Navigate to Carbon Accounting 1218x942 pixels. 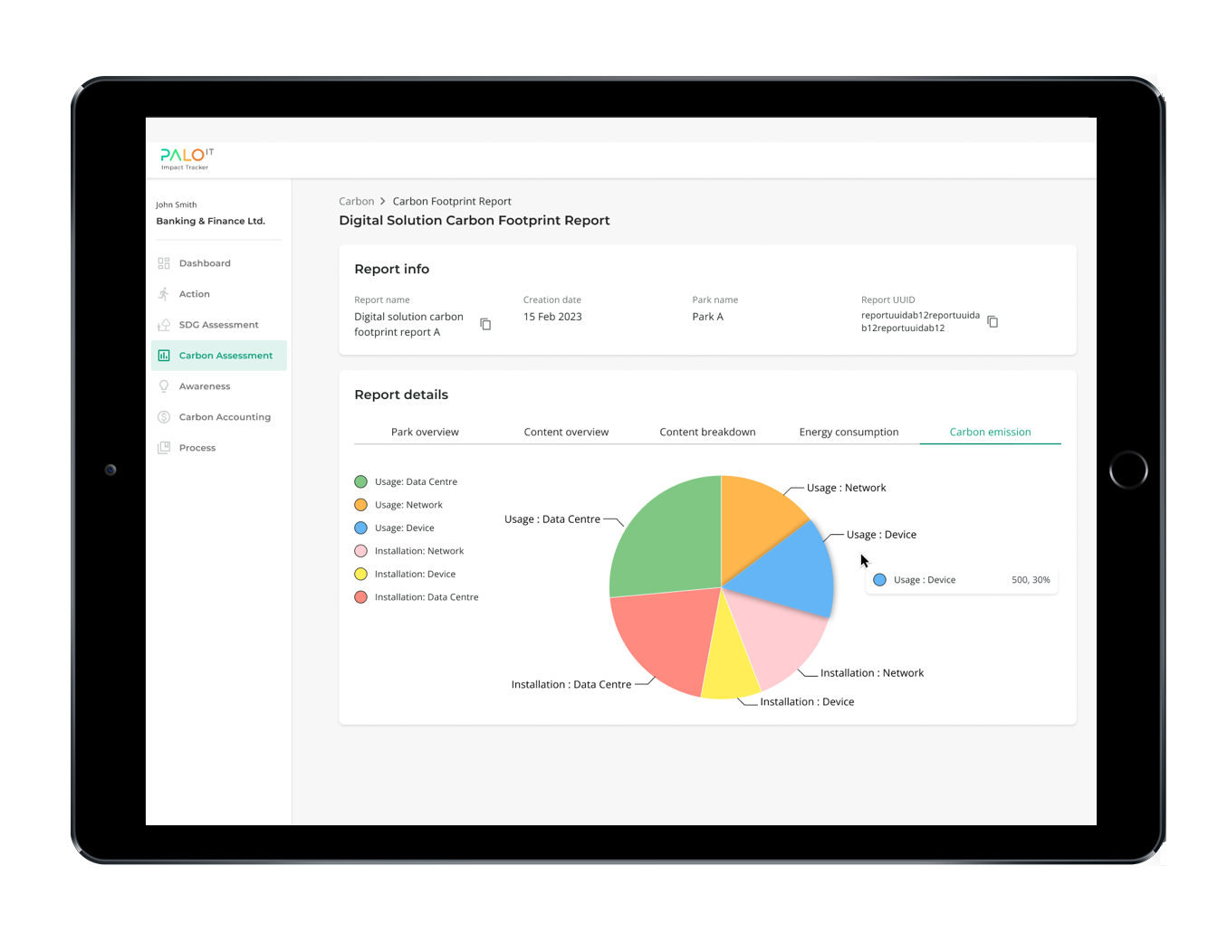click(218, 417)
